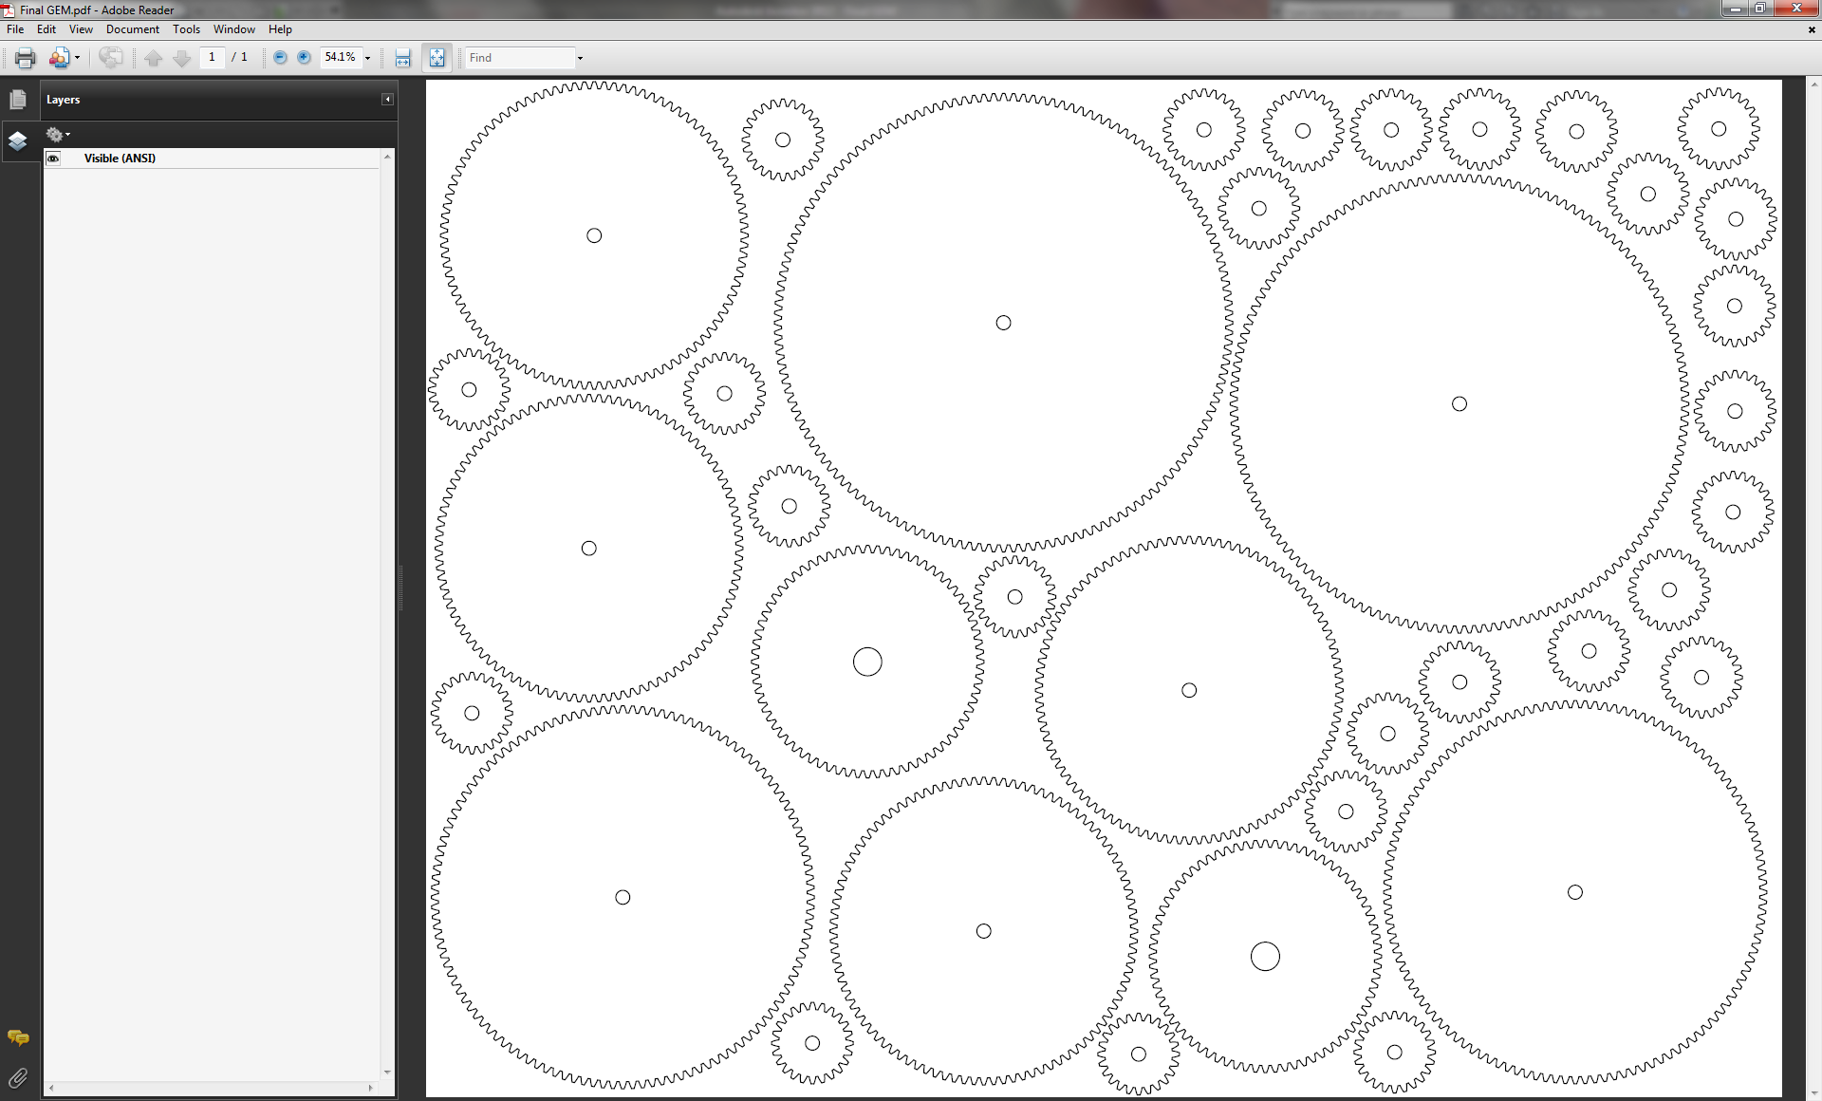Open the Document menu

pos(133,29)
